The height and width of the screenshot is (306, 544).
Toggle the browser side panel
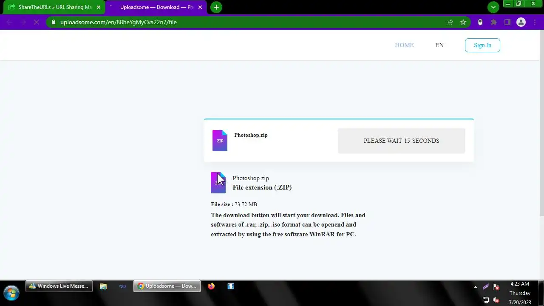tap(507, 22)
